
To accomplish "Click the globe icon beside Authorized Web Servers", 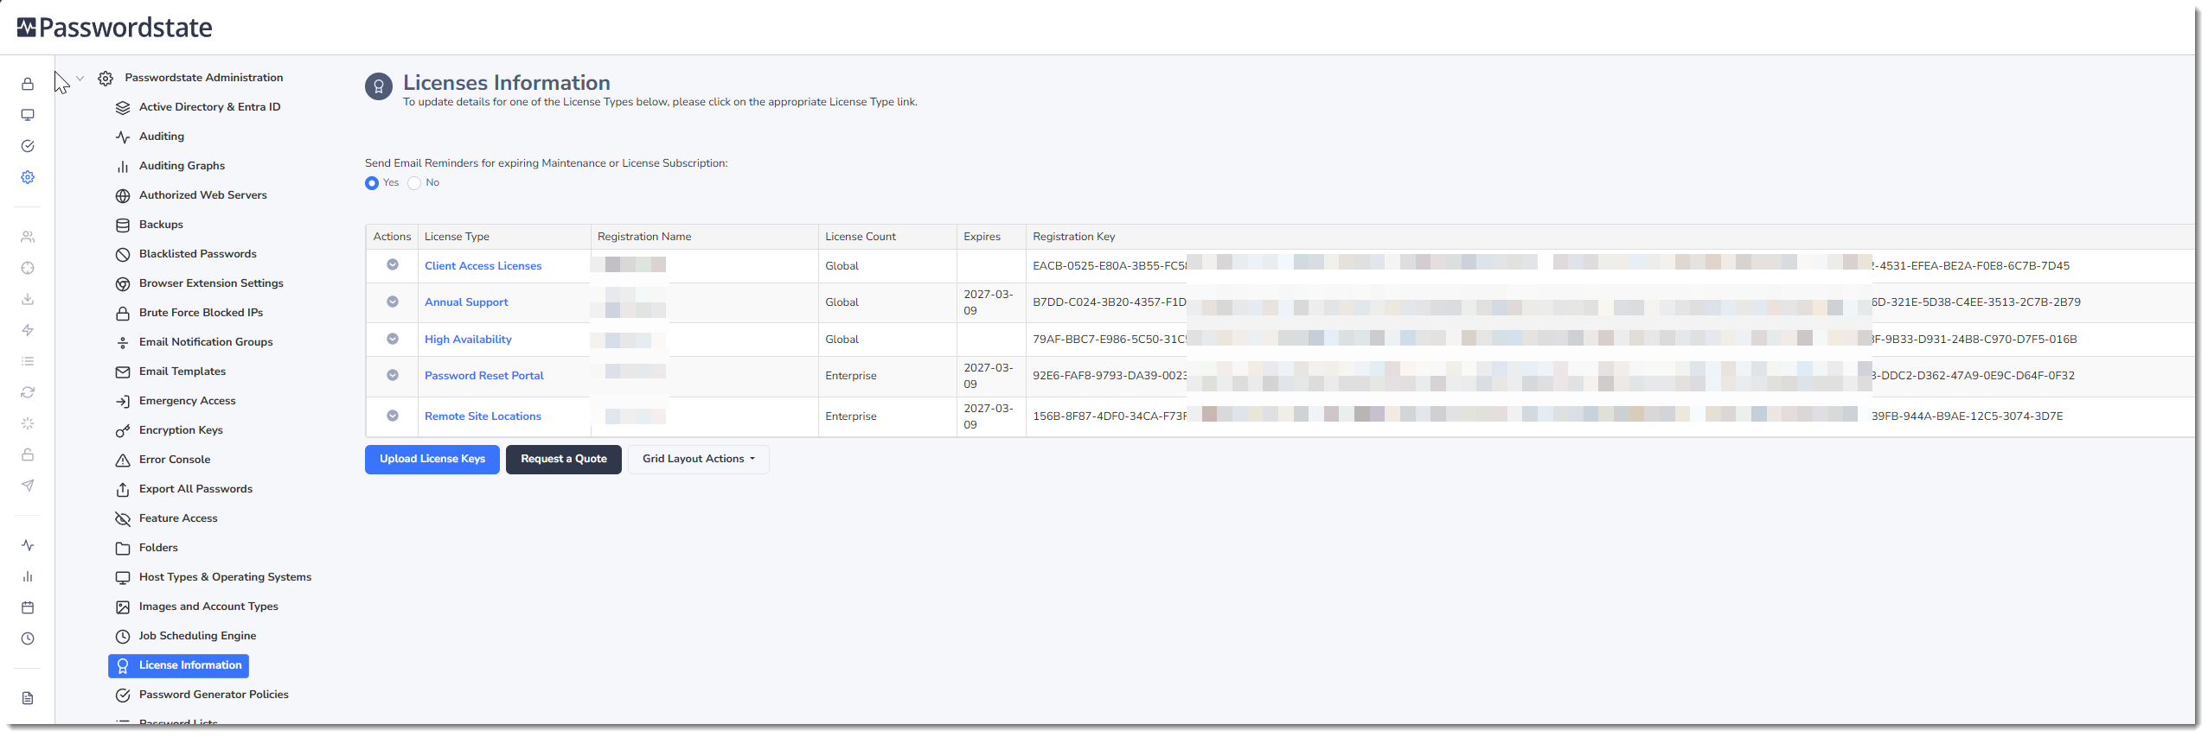I will [x=123, y=196].
